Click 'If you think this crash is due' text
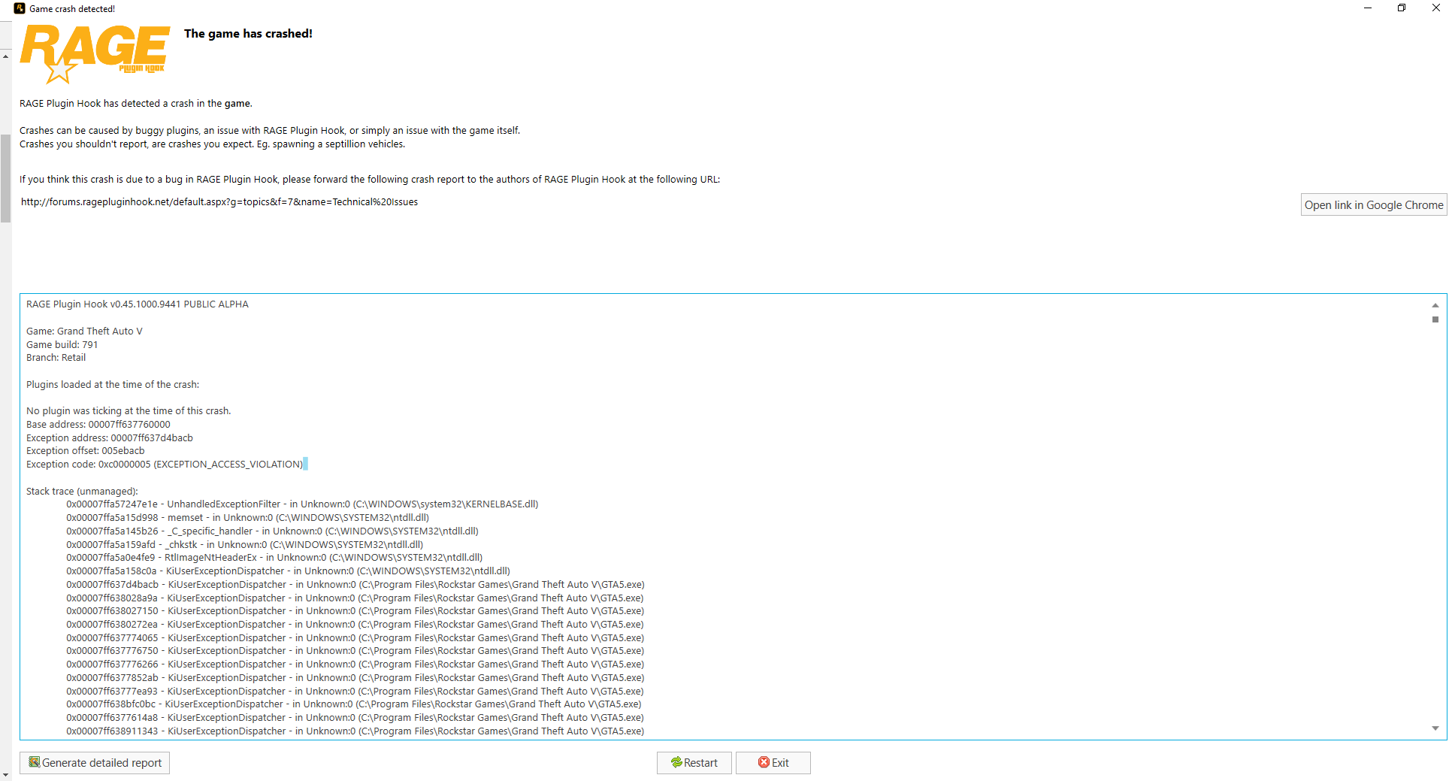1455x781 pixels. pos(370,180)
